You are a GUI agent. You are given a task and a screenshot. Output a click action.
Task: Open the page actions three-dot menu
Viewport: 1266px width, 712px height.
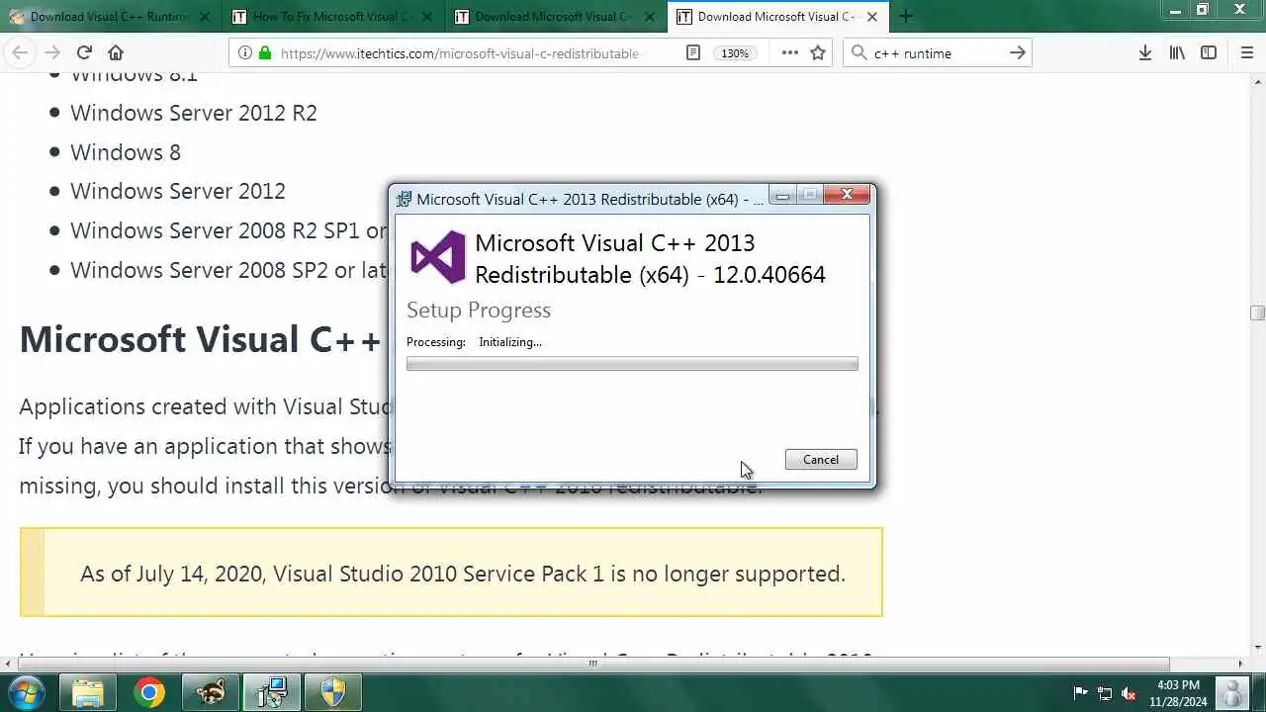(789, 53)
